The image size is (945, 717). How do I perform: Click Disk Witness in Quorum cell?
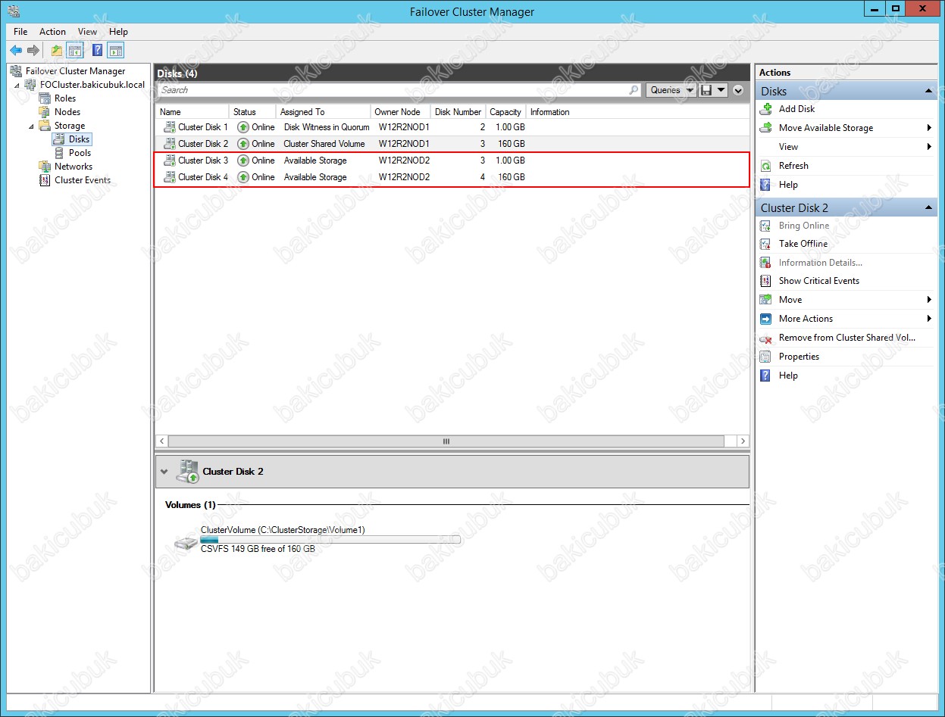tap(327, 127)
